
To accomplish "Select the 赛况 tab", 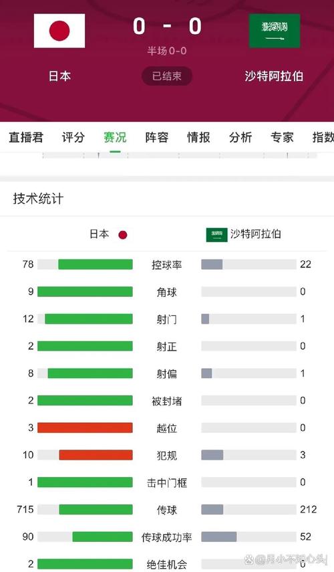I will point(115,137).
